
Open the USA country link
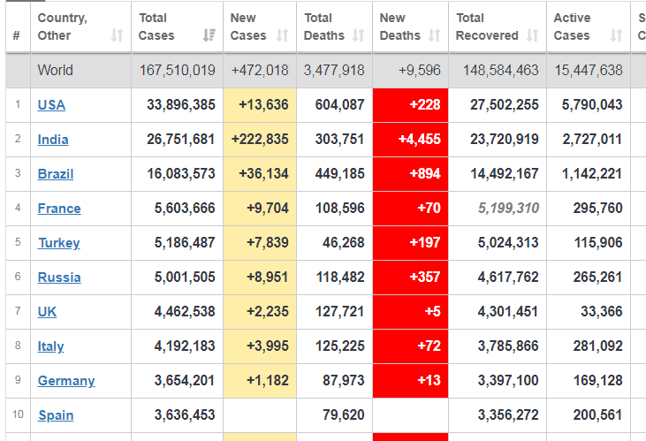(51, 105)
